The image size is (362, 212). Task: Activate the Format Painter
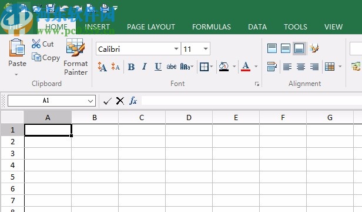[x=75, y=57]
